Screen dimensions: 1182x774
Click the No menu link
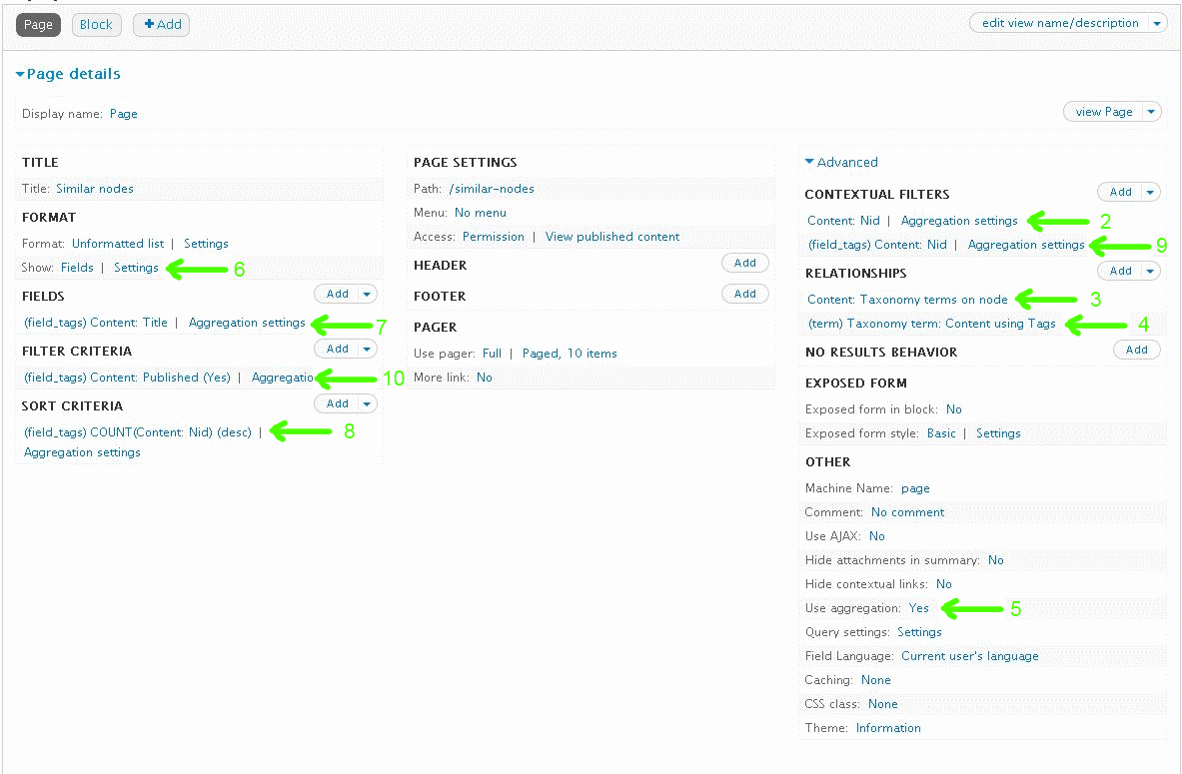pyautogui.click(x=481, y=213)
